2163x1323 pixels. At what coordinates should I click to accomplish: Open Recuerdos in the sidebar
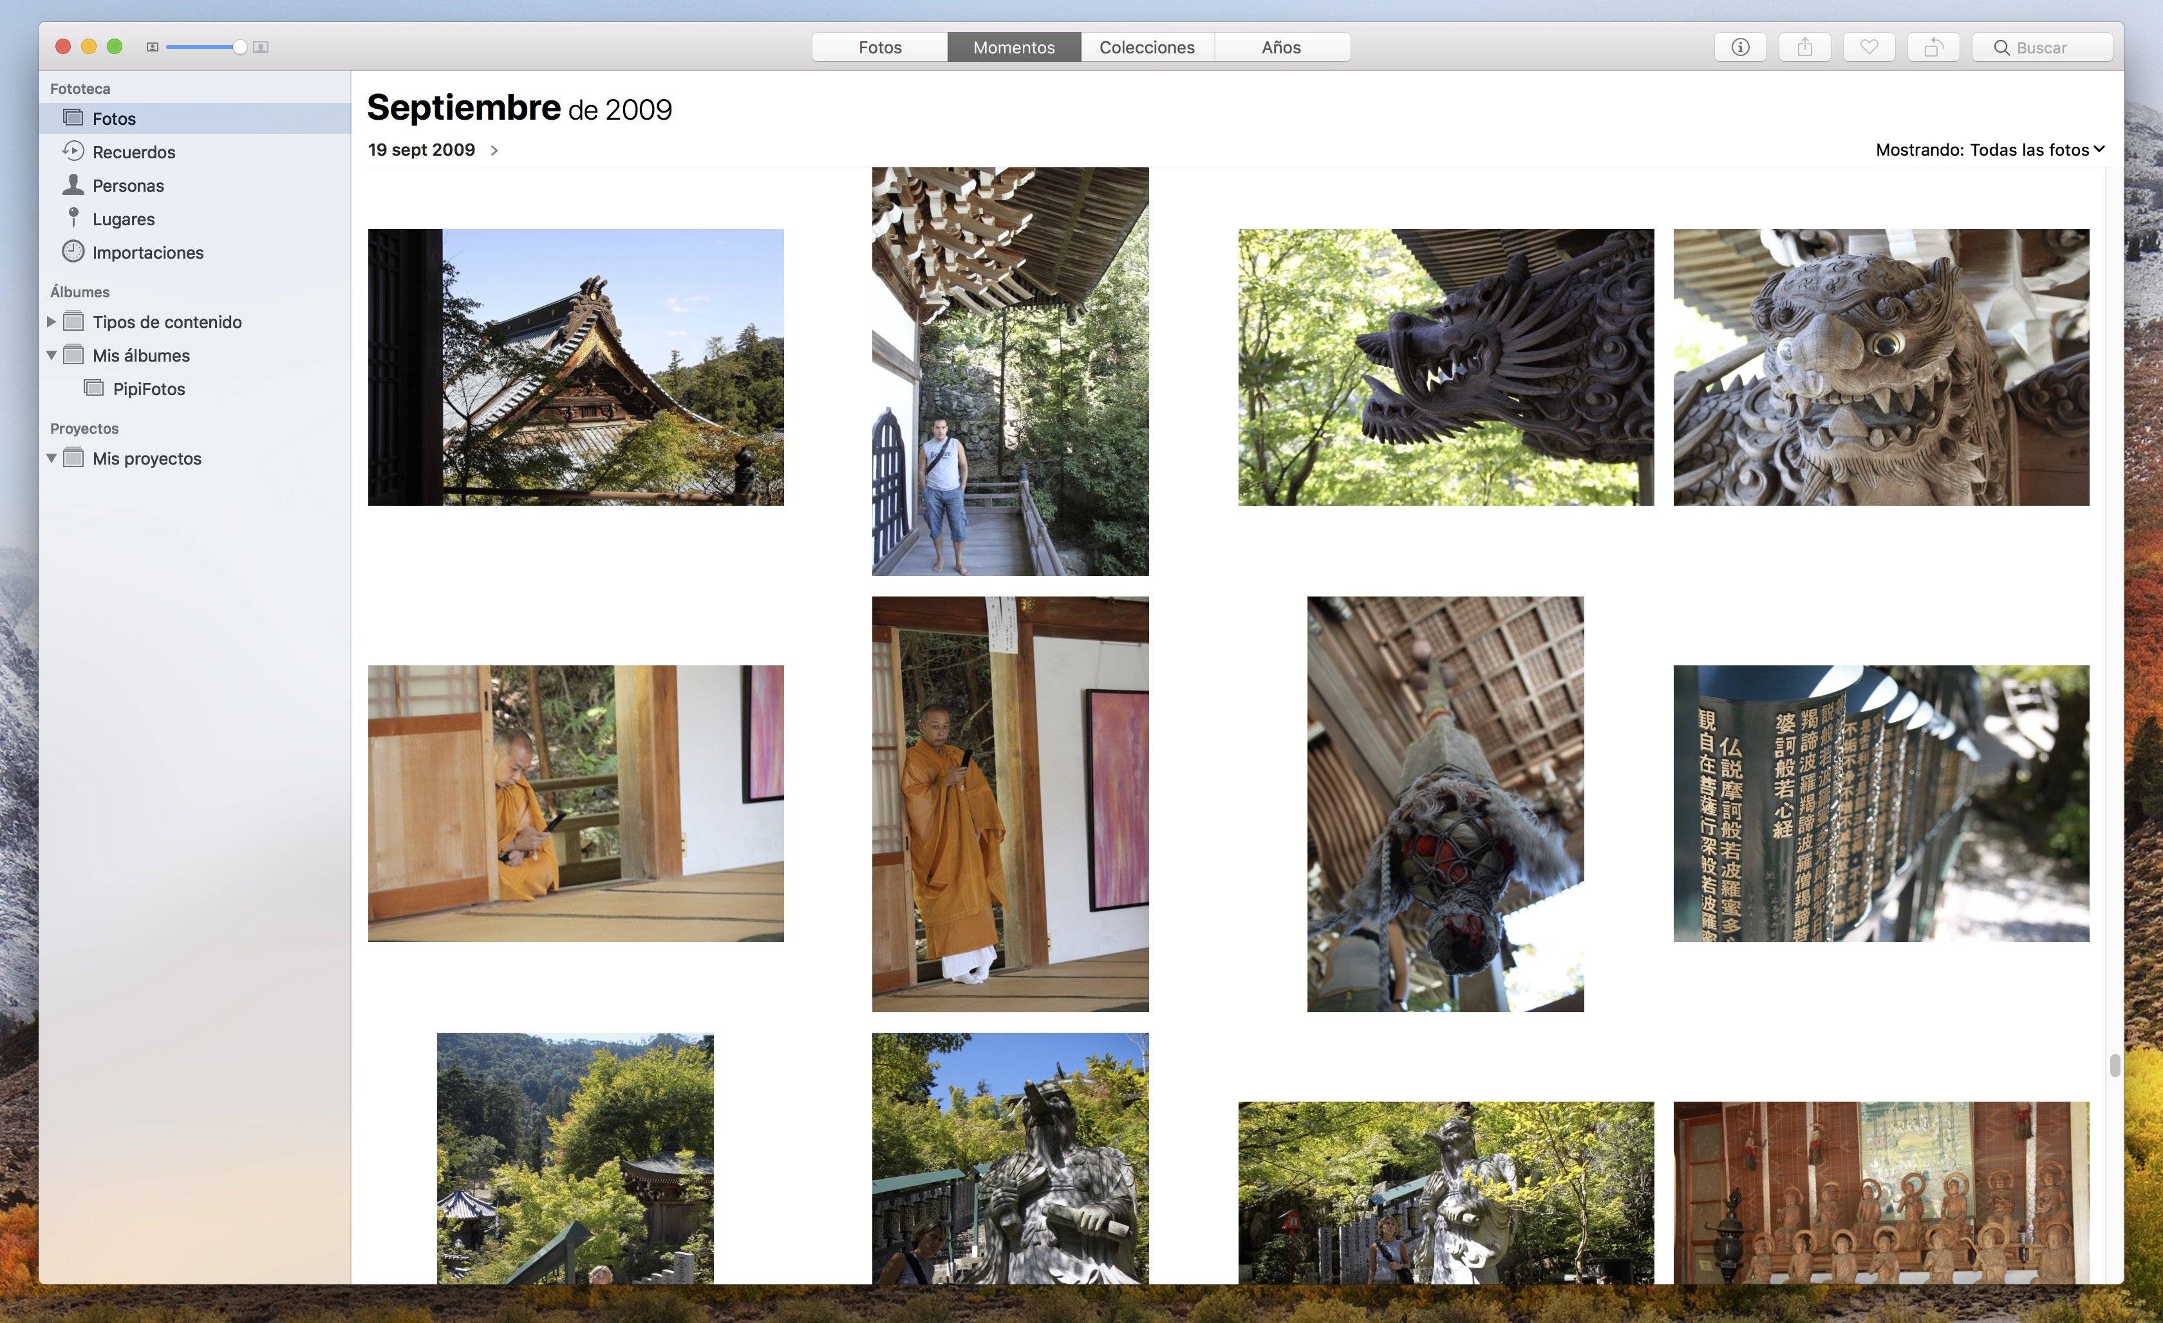[x=133, y=152]
